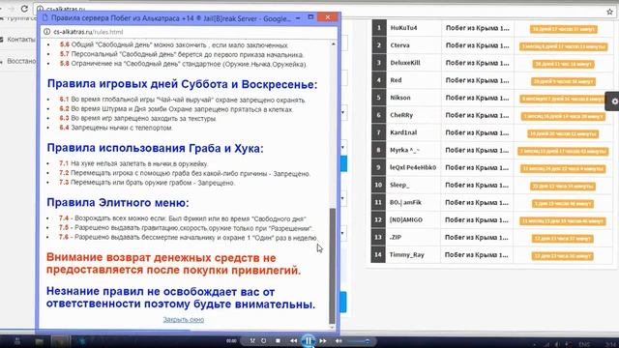Click rank number 14 cell

pyautogui.click(x=378, y=255)
